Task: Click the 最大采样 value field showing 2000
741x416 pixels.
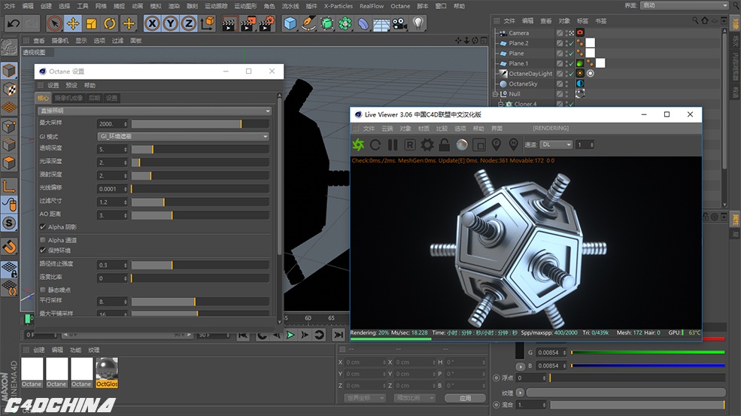Action: tap(113, 124)
